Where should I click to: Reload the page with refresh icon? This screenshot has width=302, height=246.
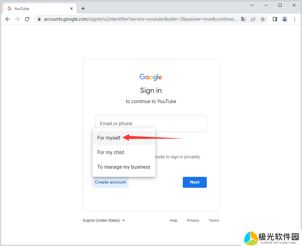click(x=27, y=19)
